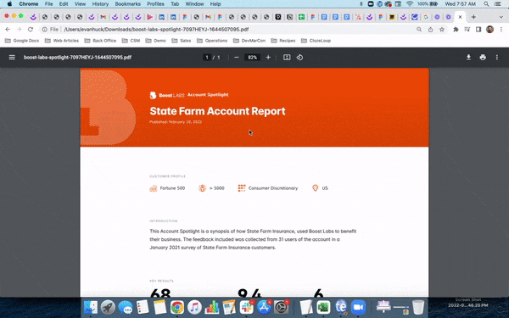Open System Preferences from the dock
The width and height of the screenshot is (509, 318).
click(281, 307)
